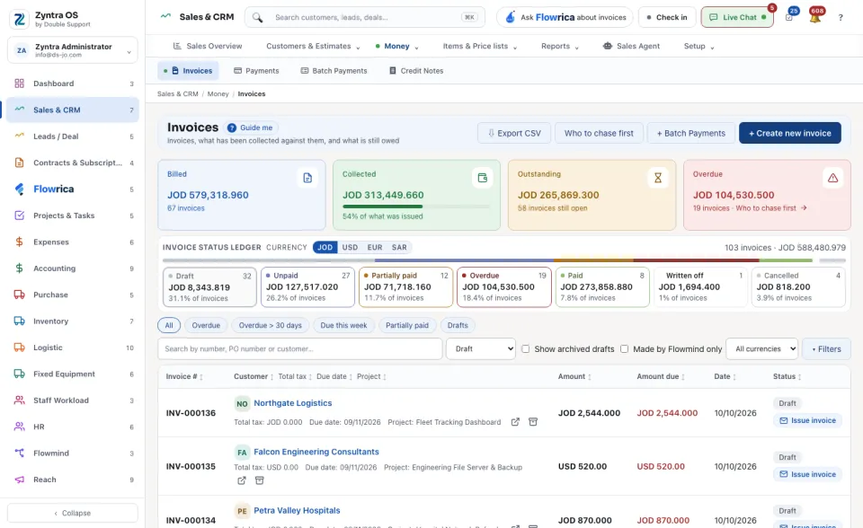Screen dimensions: 863x528
Task: Enable Show archived drafts checkbox
Action: tap(526, 348)
